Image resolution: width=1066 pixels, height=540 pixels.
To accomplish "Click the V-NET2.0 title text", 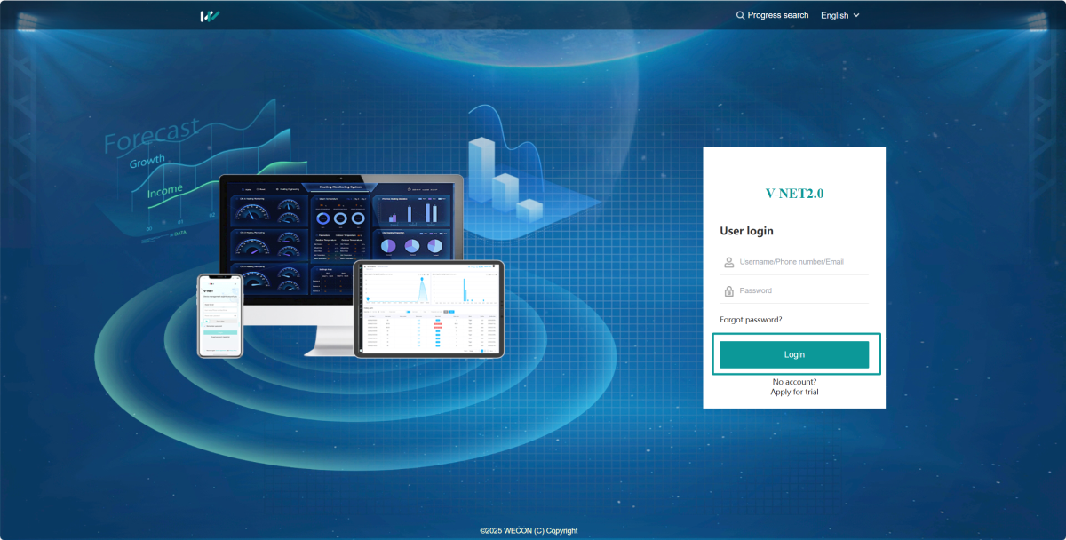I will point(794,193).
